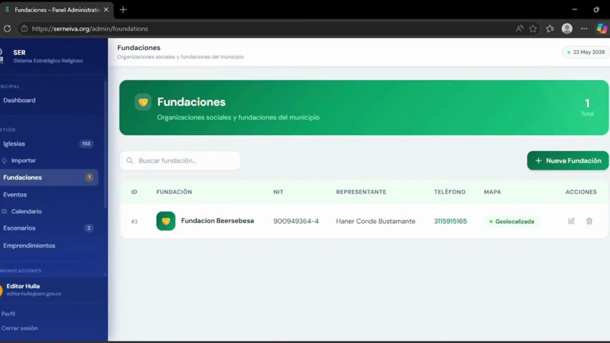Open the Copilot sidebar icon

tap(601, 29)
